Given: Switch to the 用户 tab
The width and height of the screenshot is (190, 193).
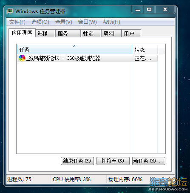Looking at the screenshot, I should pos(131,34).
